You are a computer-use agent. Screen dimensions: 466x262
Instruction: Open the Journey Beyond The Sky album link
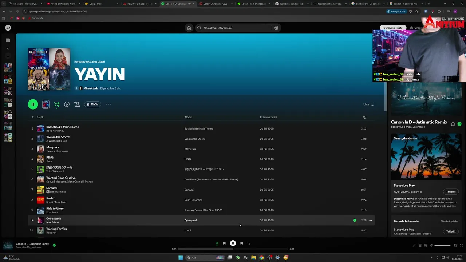[203, 210]
